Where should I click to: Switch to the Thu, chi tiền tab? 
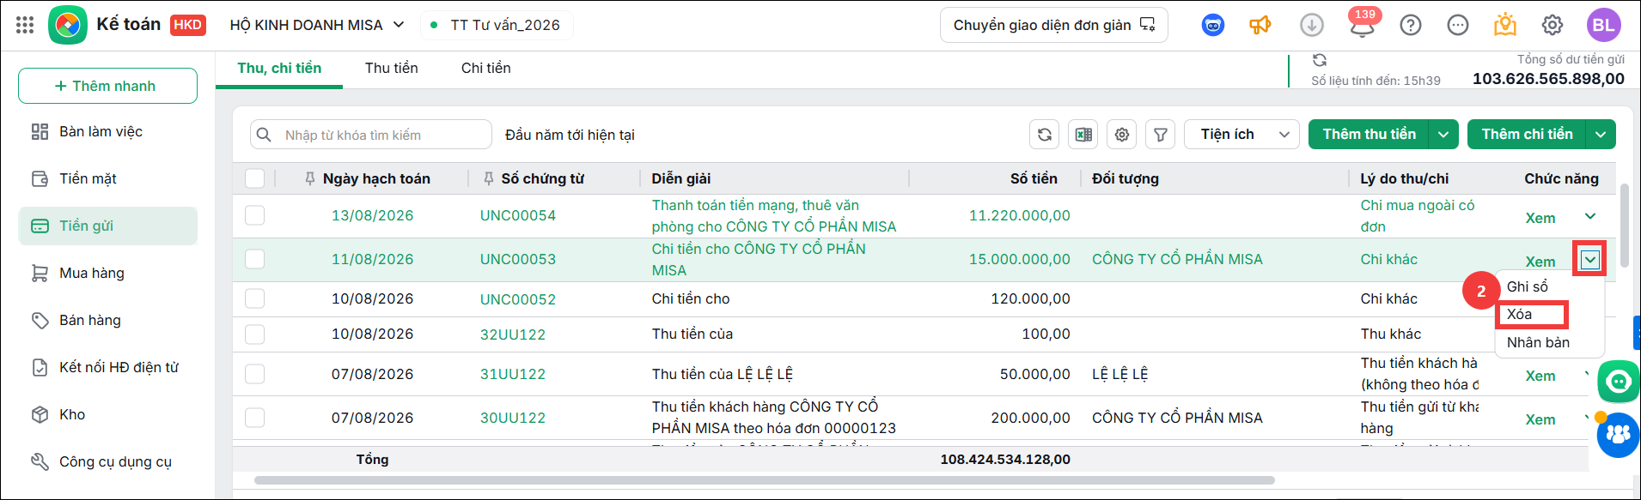click(279, 69)
